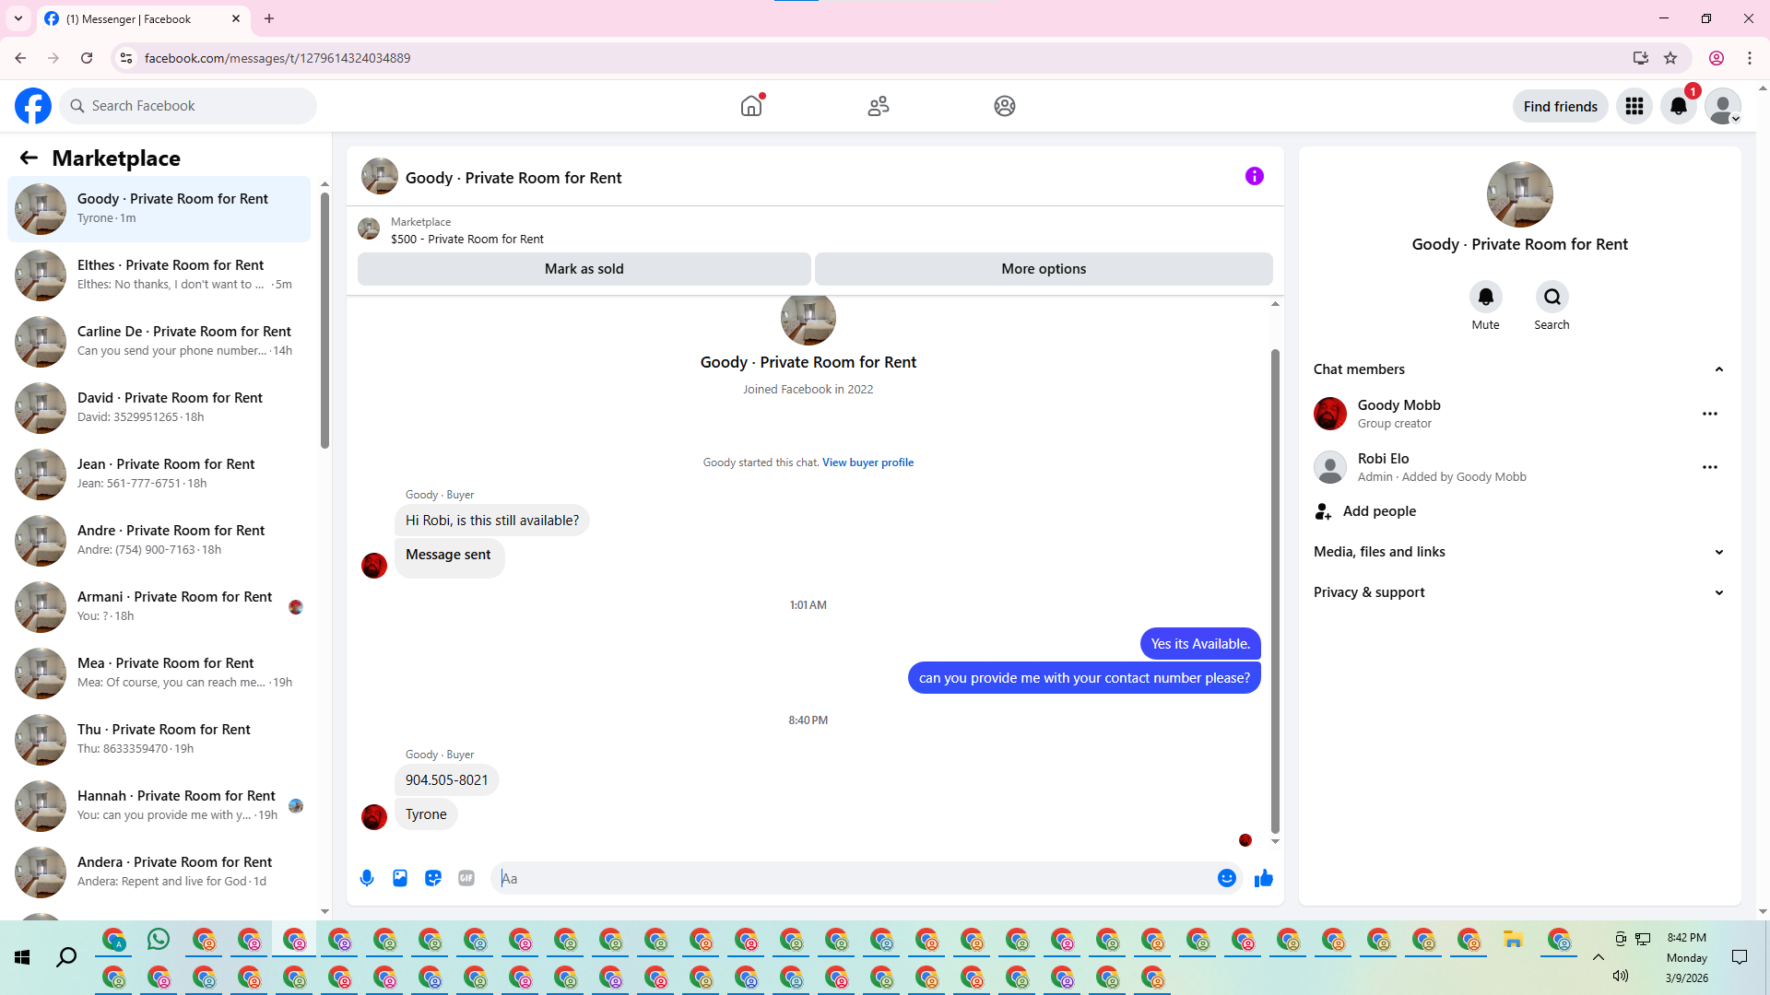Open the notifications bell

[x=1678, y=106]
